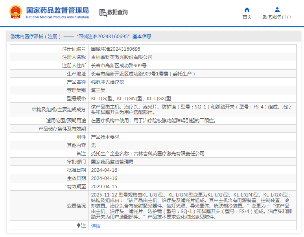Viewport: 304px width, 237px height.
Task: Click the national emblem logo icon
Action: pyautogui.click(x=16, y=12)
